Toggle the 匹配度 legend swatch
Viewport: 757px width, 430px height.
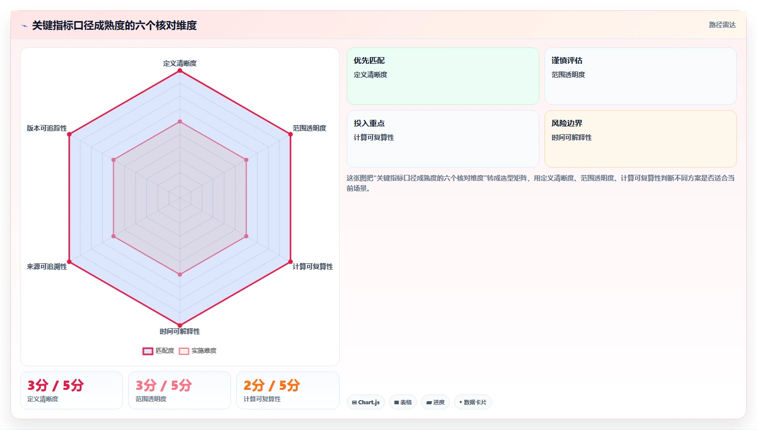tap(148, 351)
